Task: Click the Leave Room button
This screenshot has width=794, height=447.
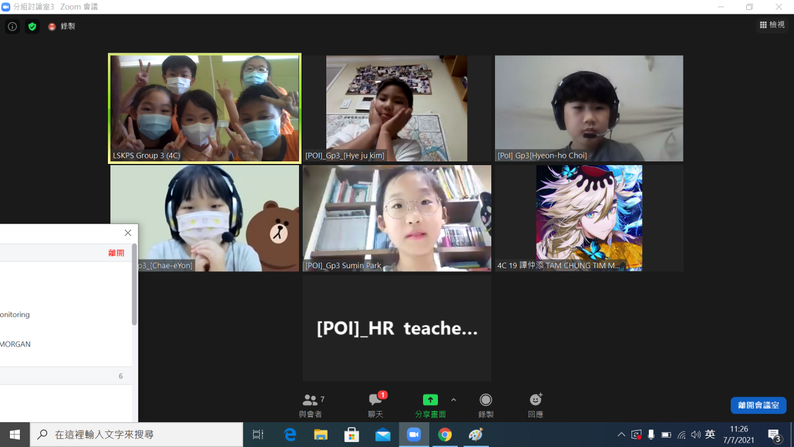Action: [x=758, y=405]
